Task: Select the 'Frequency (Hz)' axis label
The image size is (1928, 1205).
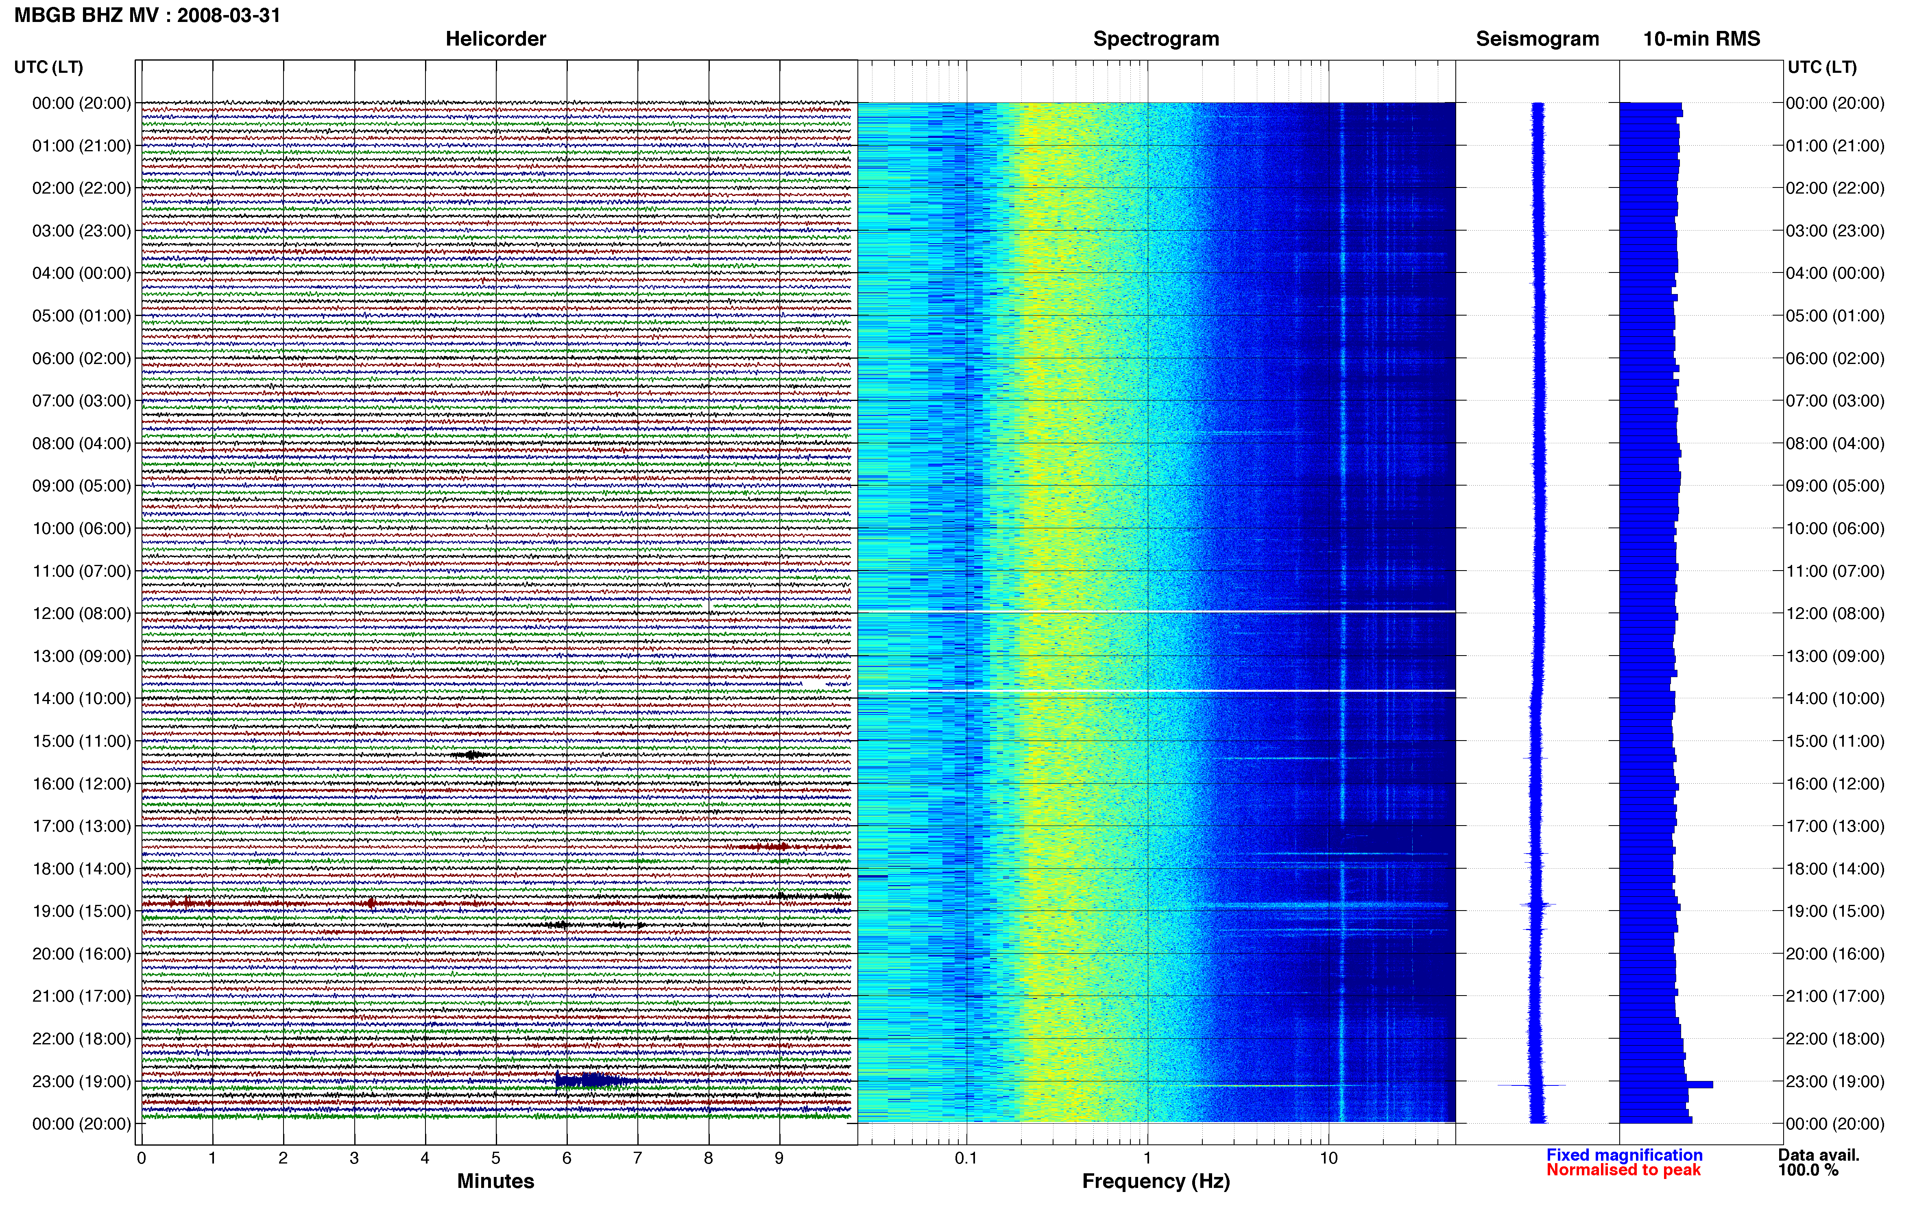Action: [x=1156, y=1181]
